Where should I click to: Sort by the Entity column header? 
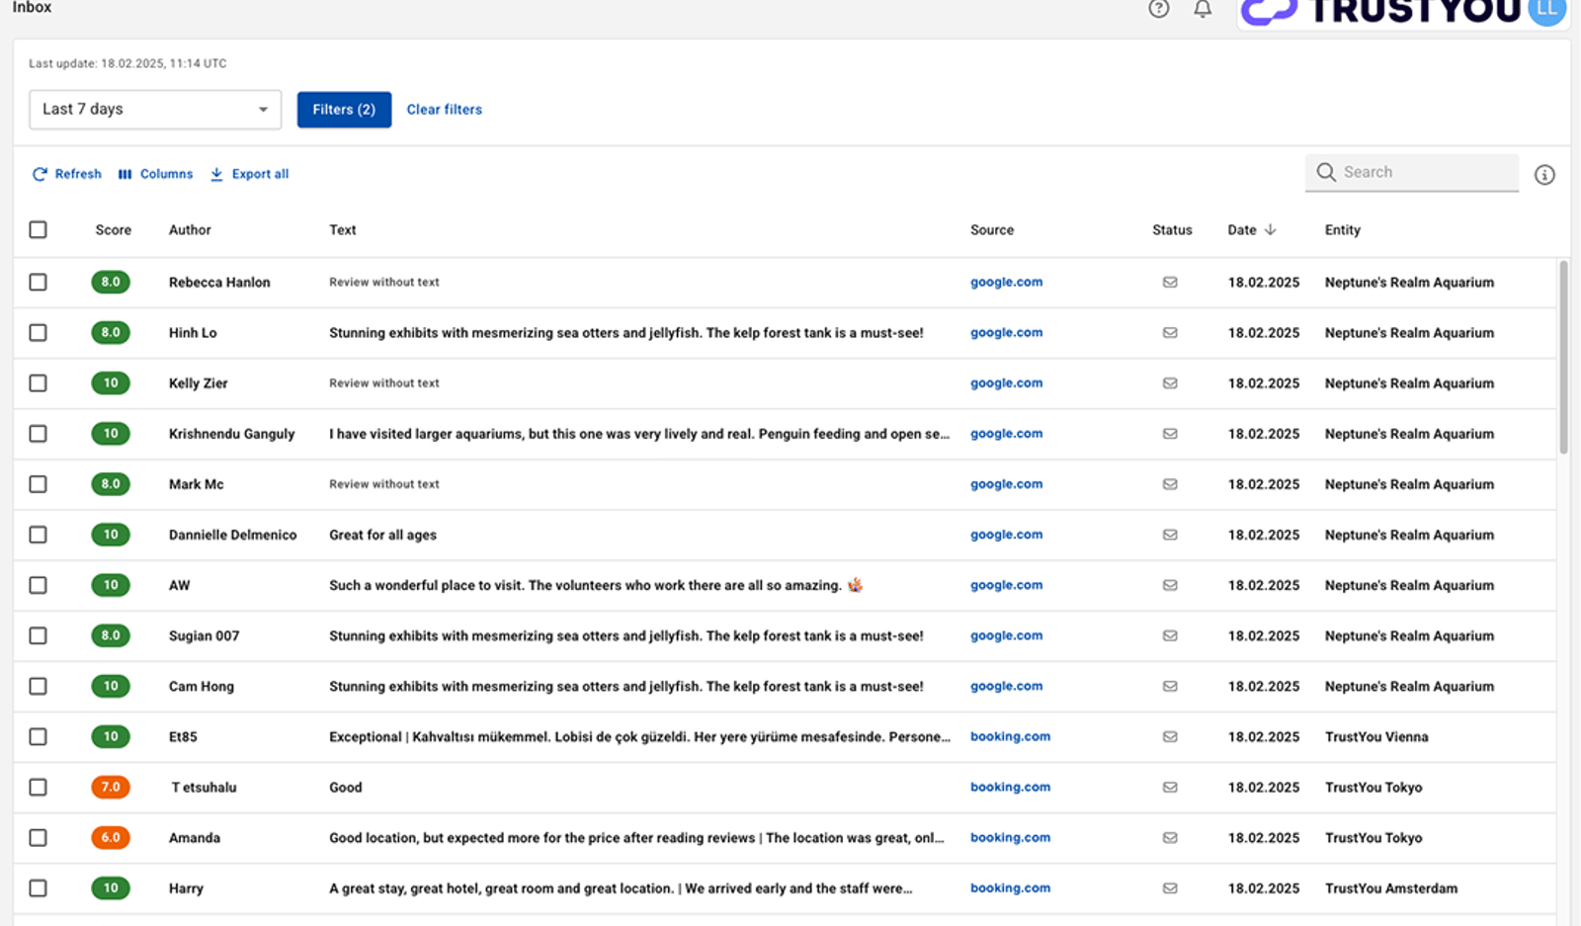1342,229
